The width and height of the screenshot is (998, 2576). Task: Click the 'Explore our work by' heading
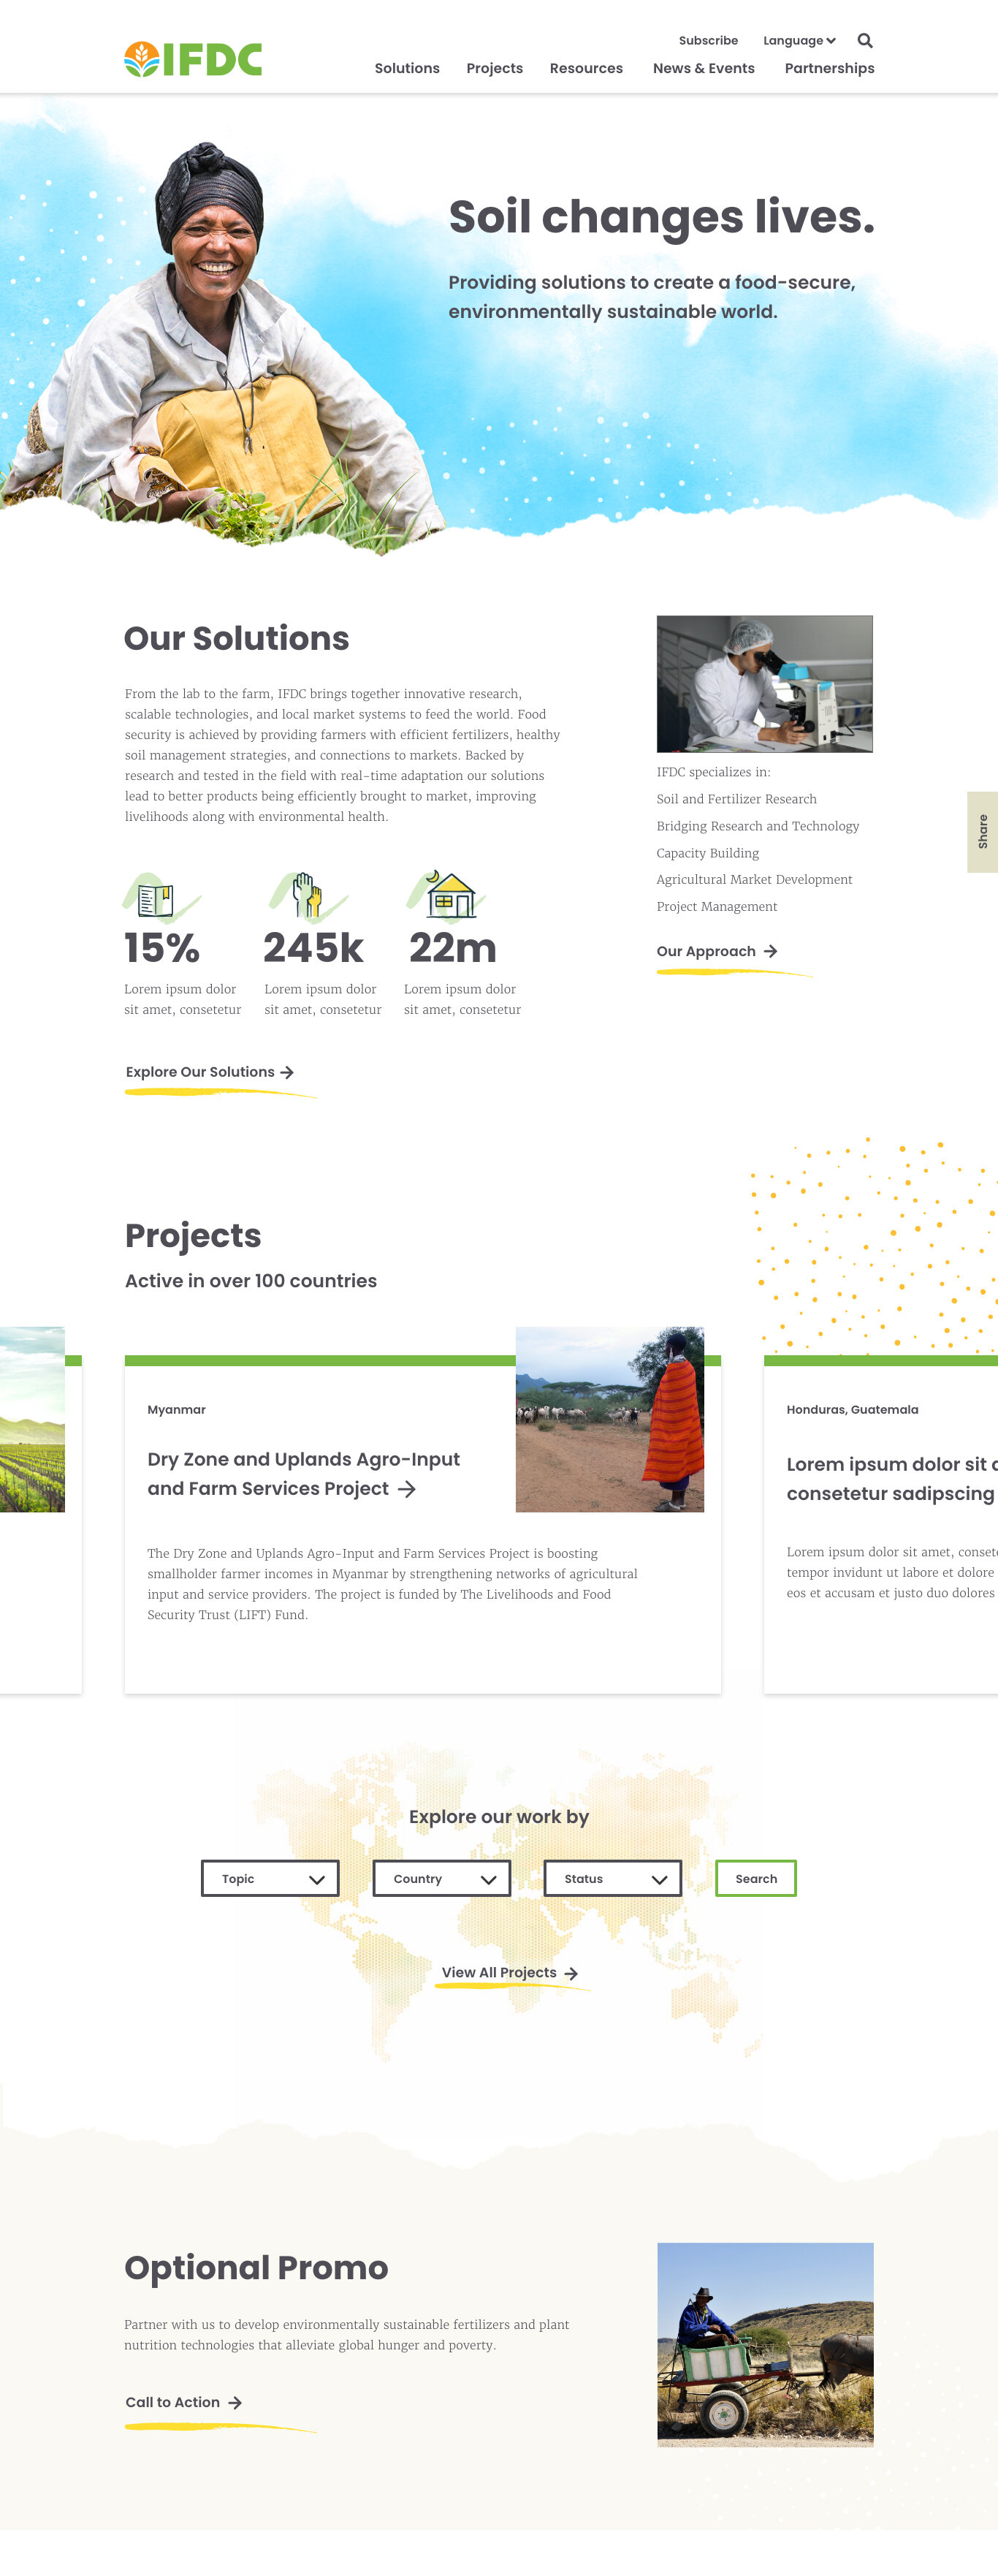pyautogui.click(x=498, y=1817)
